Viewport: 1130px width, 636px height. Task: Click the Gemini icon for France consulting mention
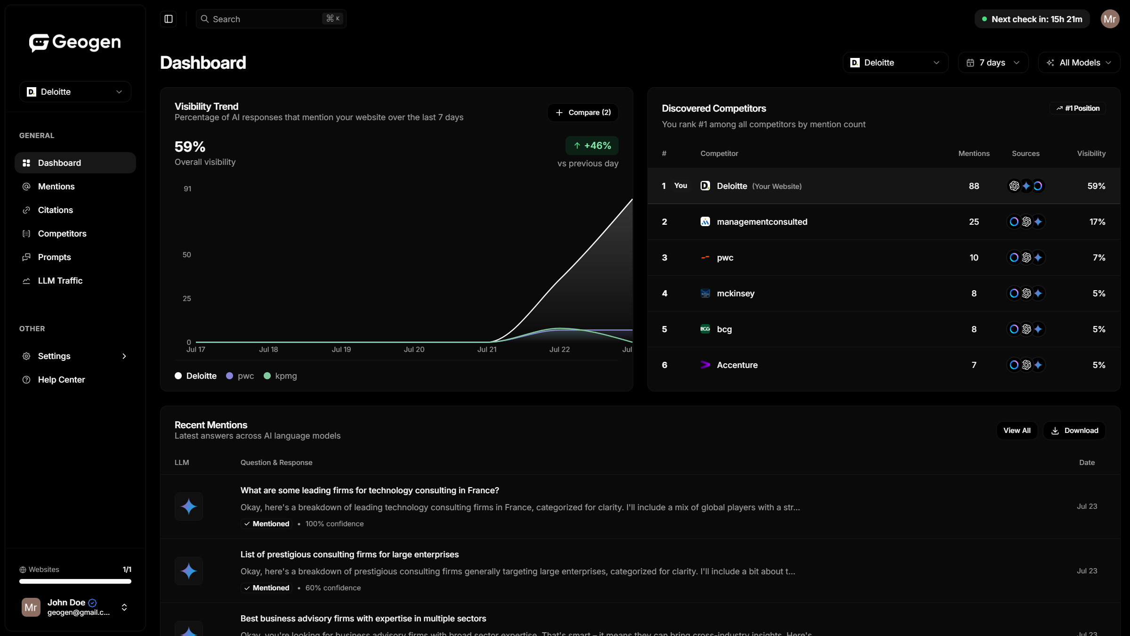(189, 506)
